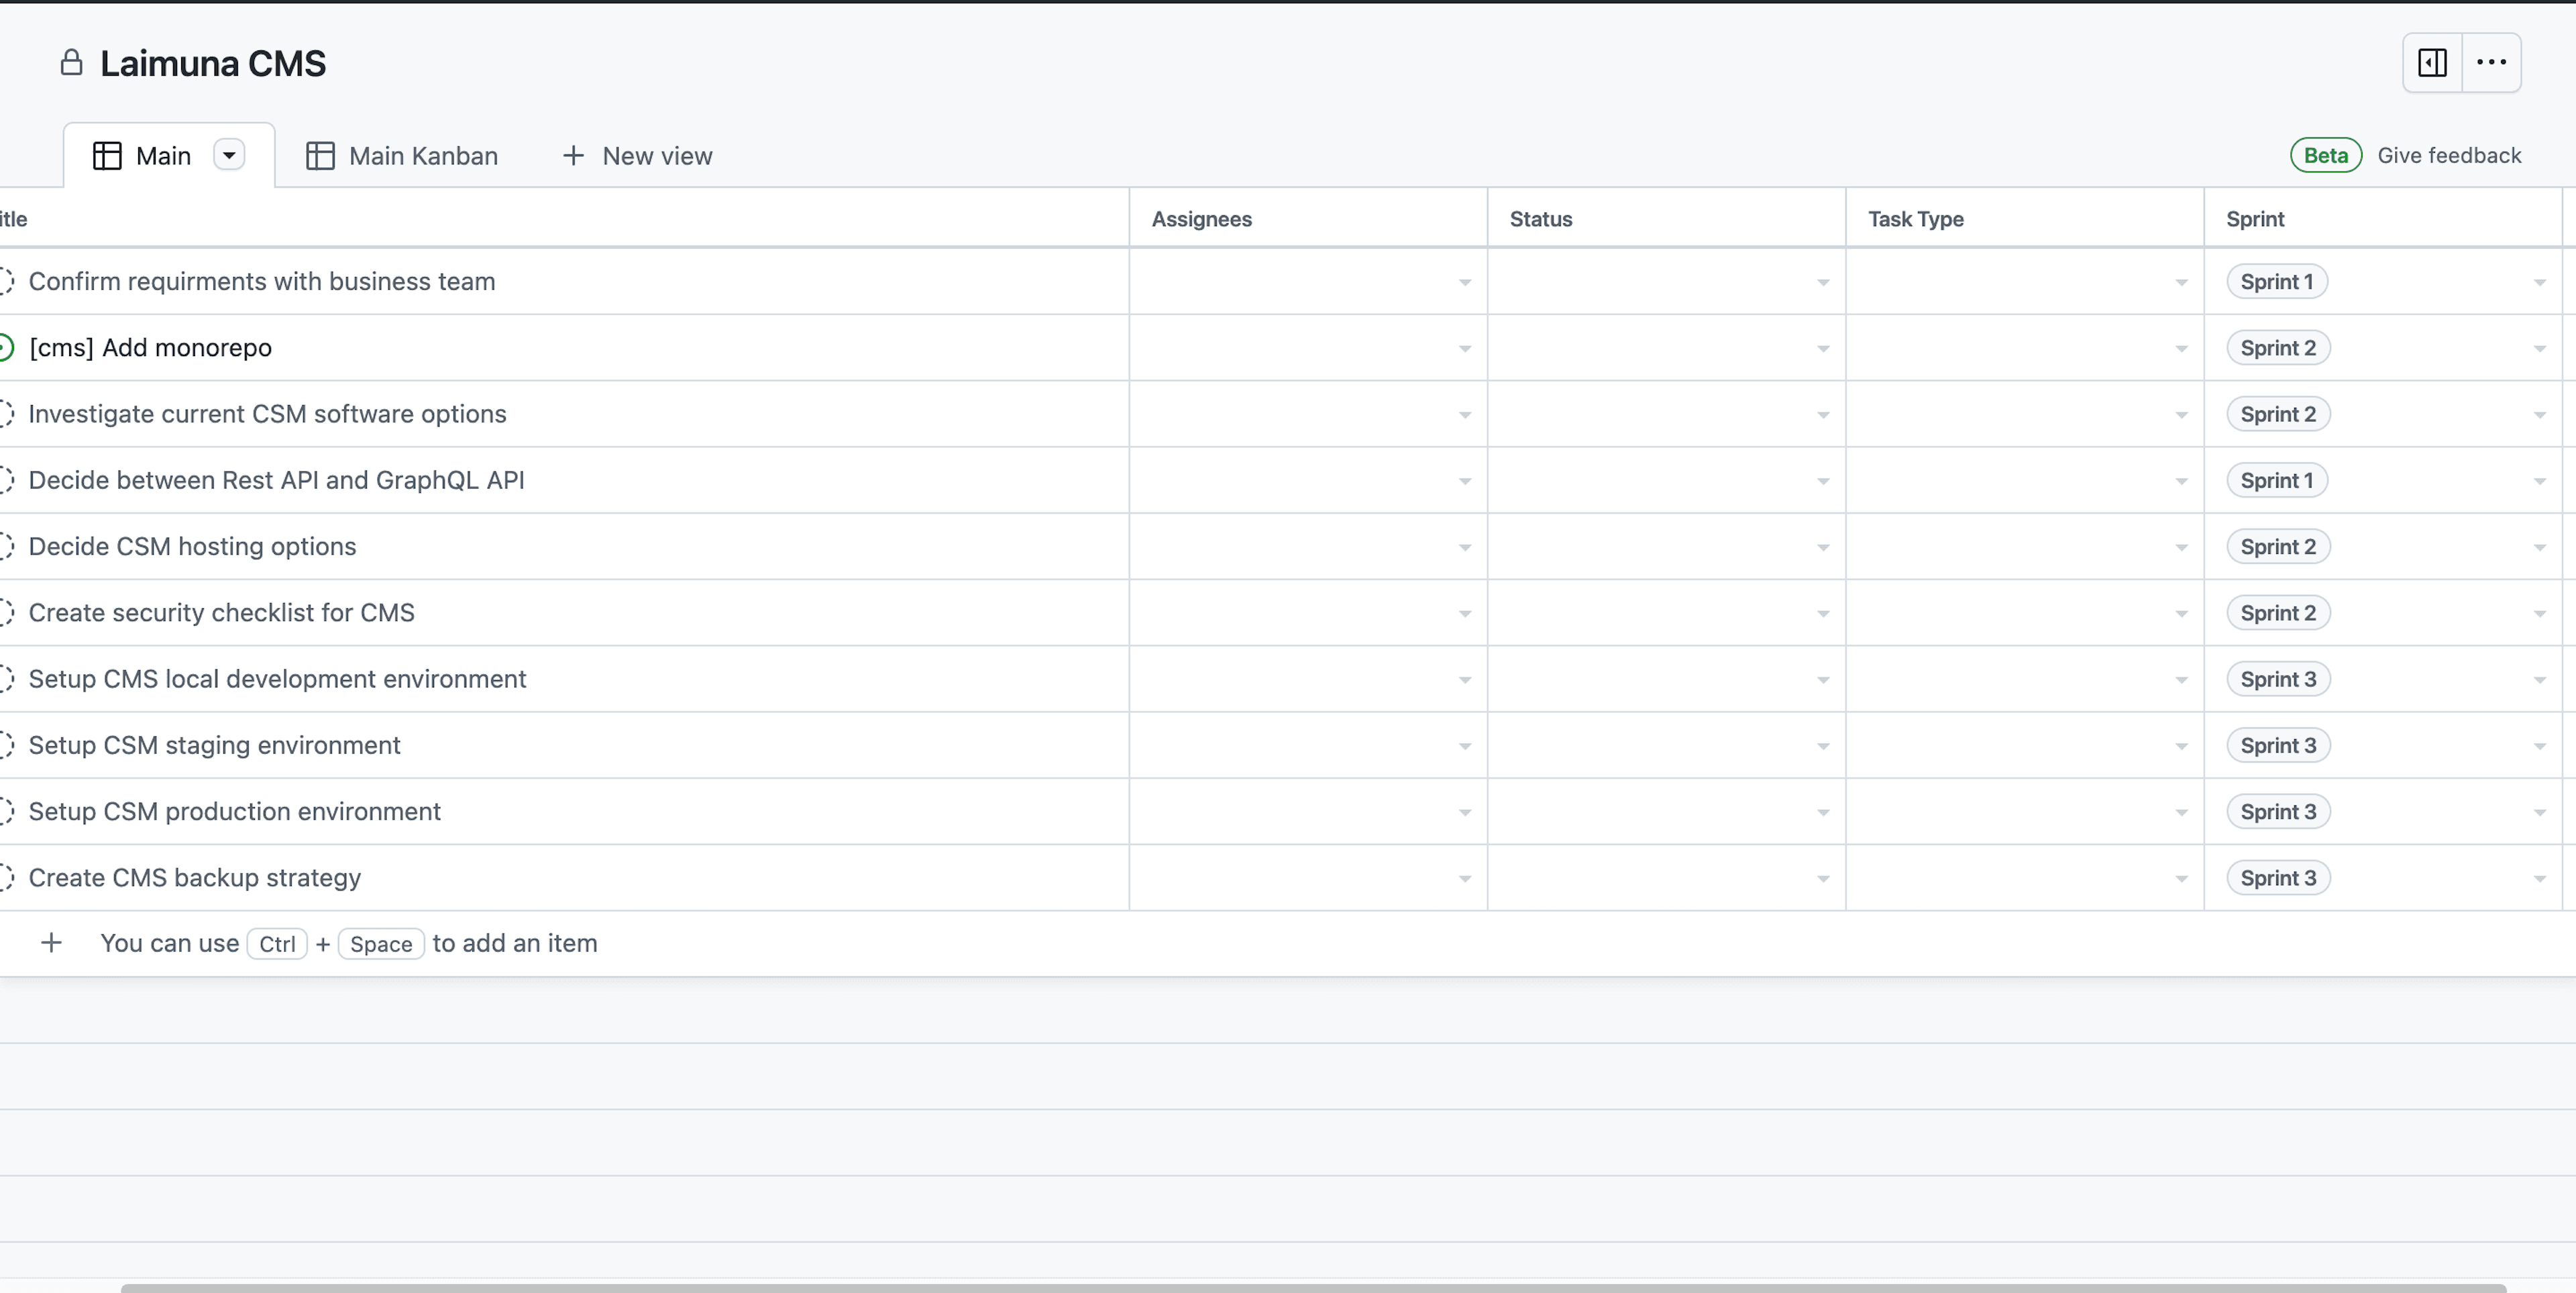This screenshot has width=2576, height=1293.
Task: Expand Sprint dropdown for Decide between Rest API
Action: [x=2539, y=482]
